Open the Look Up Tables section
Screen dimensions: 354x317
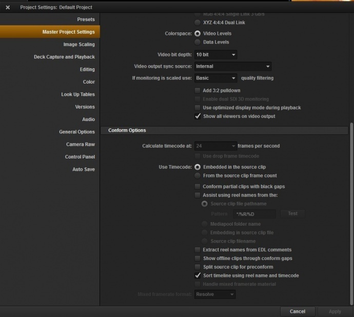(78, 94)
